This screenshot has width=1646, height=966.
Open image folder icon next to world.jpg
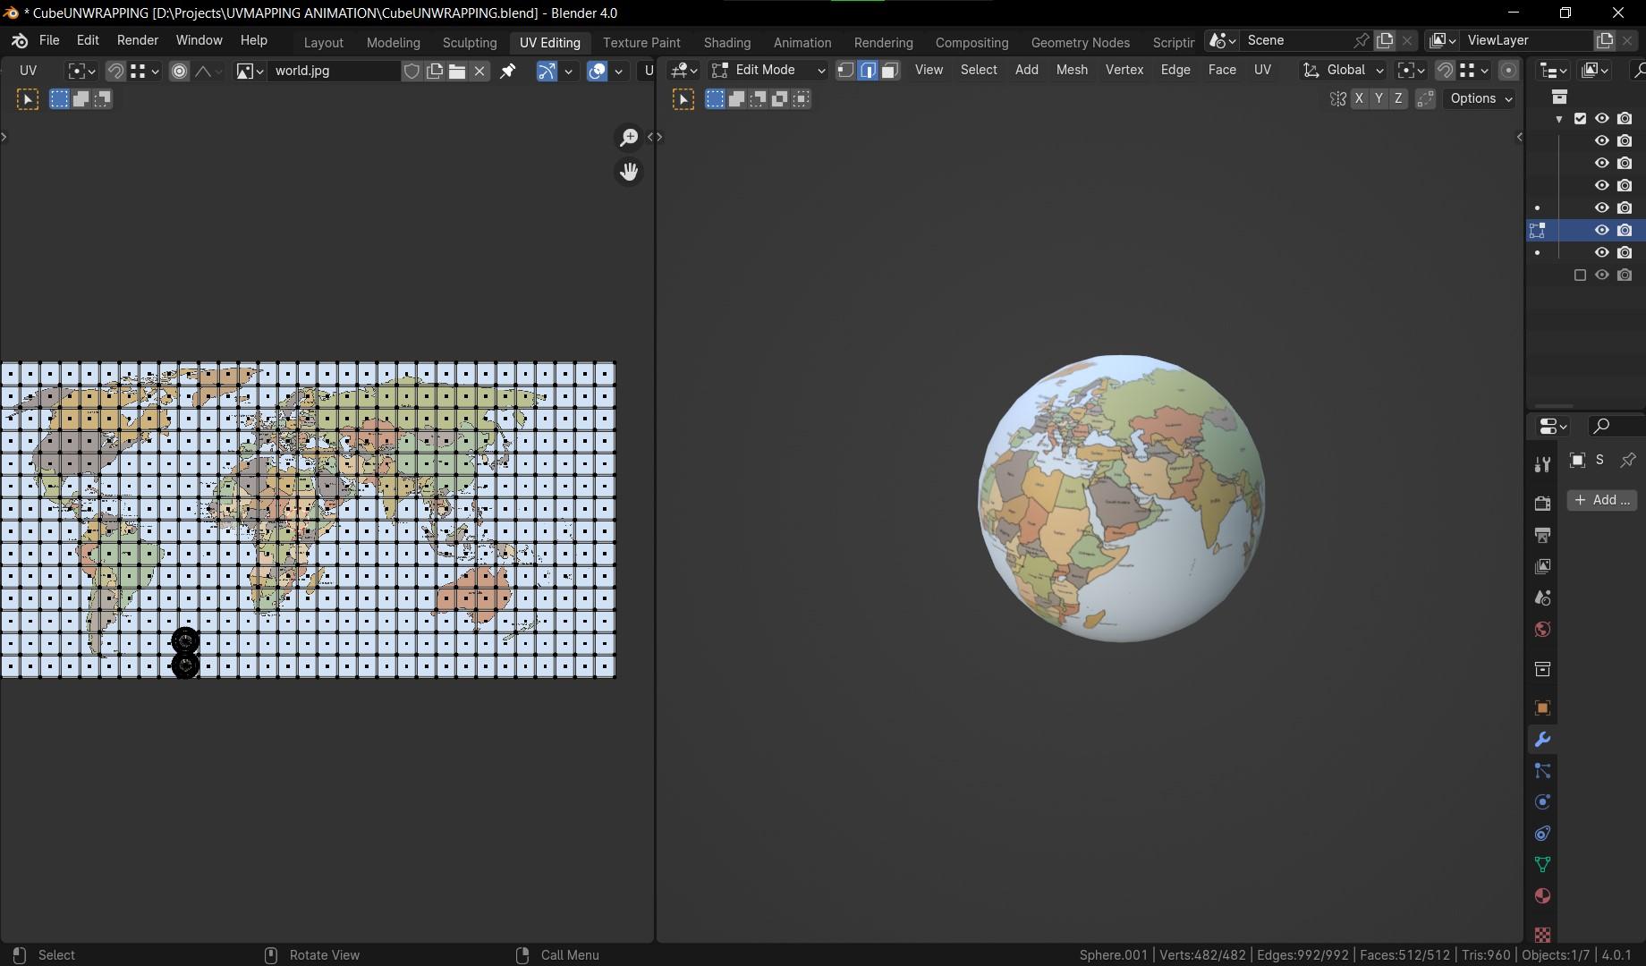(457, 71)
